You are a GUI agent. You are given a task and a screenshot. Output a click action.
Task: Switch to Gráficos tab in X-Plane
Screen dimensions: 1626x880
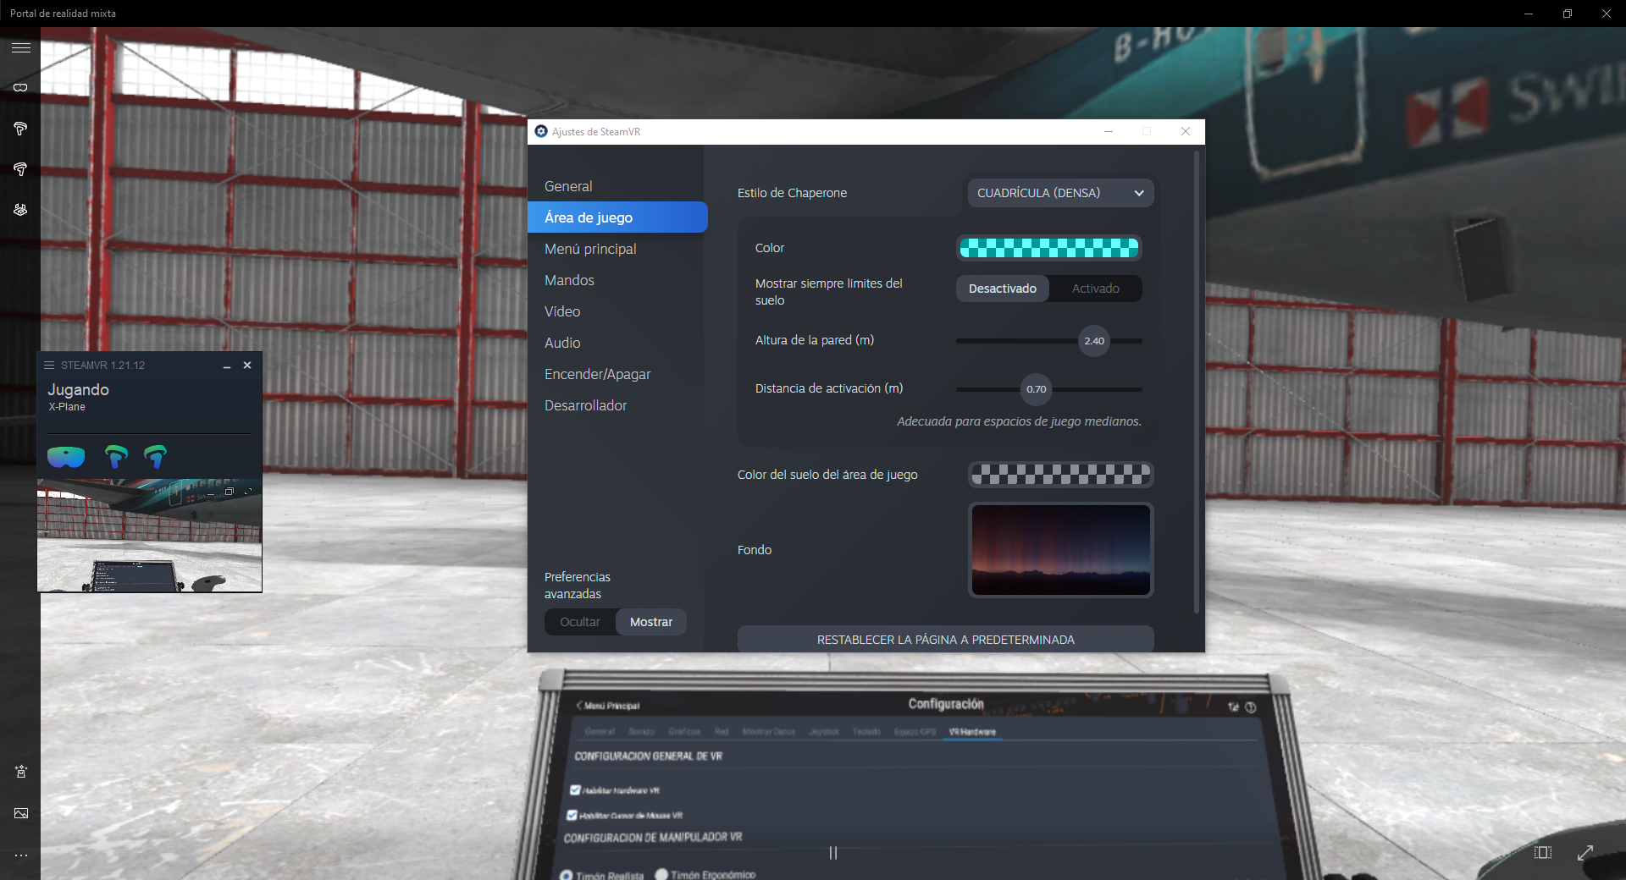684,732
